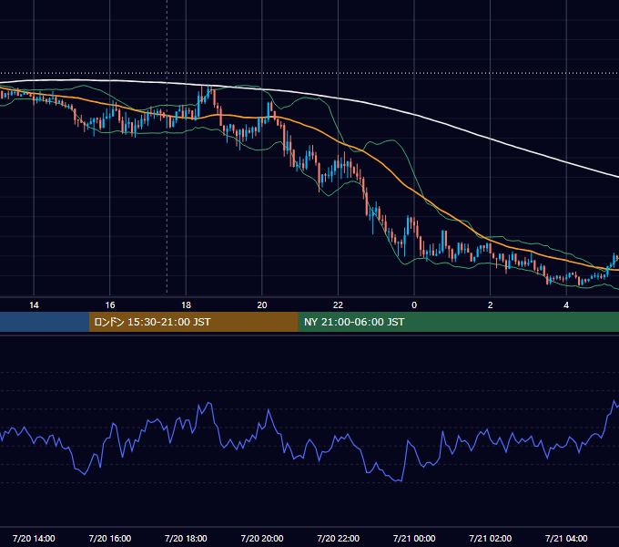Click the 7/20 22:00 label on the oscillator axis
Image resolution: width=619 pixels, height=547 pixels.
pos(339,538)
